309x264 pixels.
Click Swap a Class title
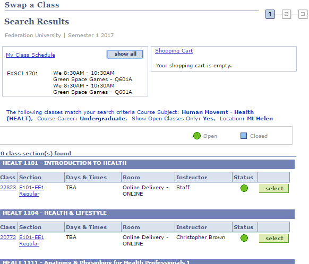pyautogui.click(x=32, y=5)
